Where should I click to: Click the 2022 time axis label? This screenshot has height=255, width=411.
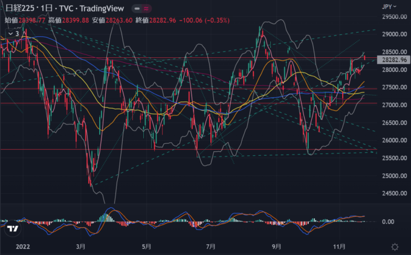(22, 247)
